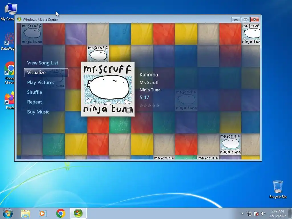Open the Windows Start menu

(x=8, y=213)
